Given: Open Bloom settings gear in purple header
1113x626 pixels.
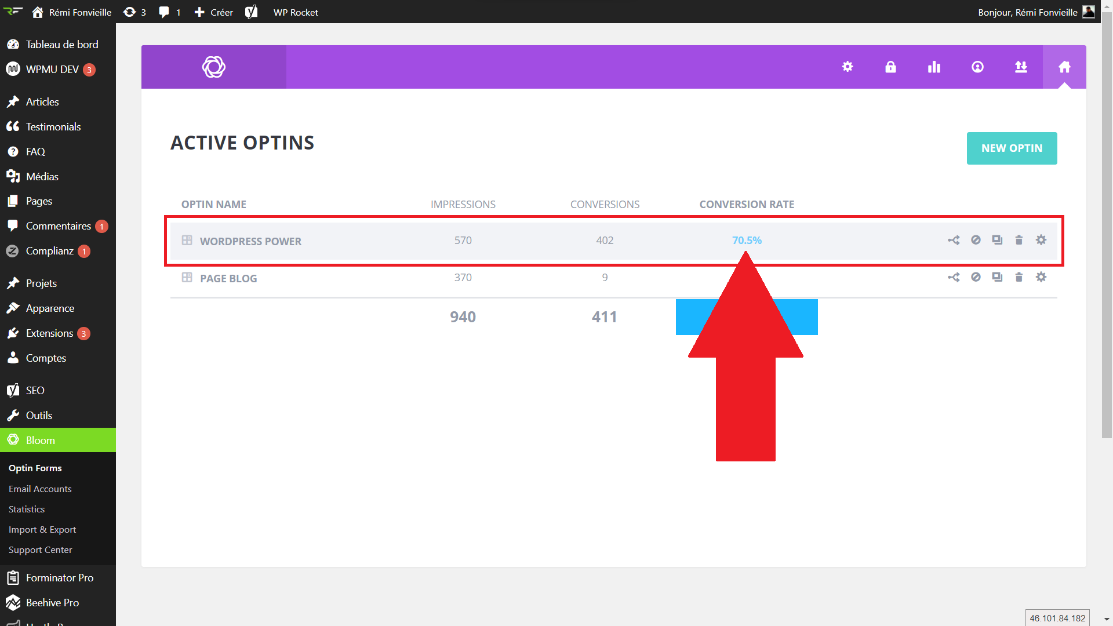Looking at the screenshot, I should (848, 67).
